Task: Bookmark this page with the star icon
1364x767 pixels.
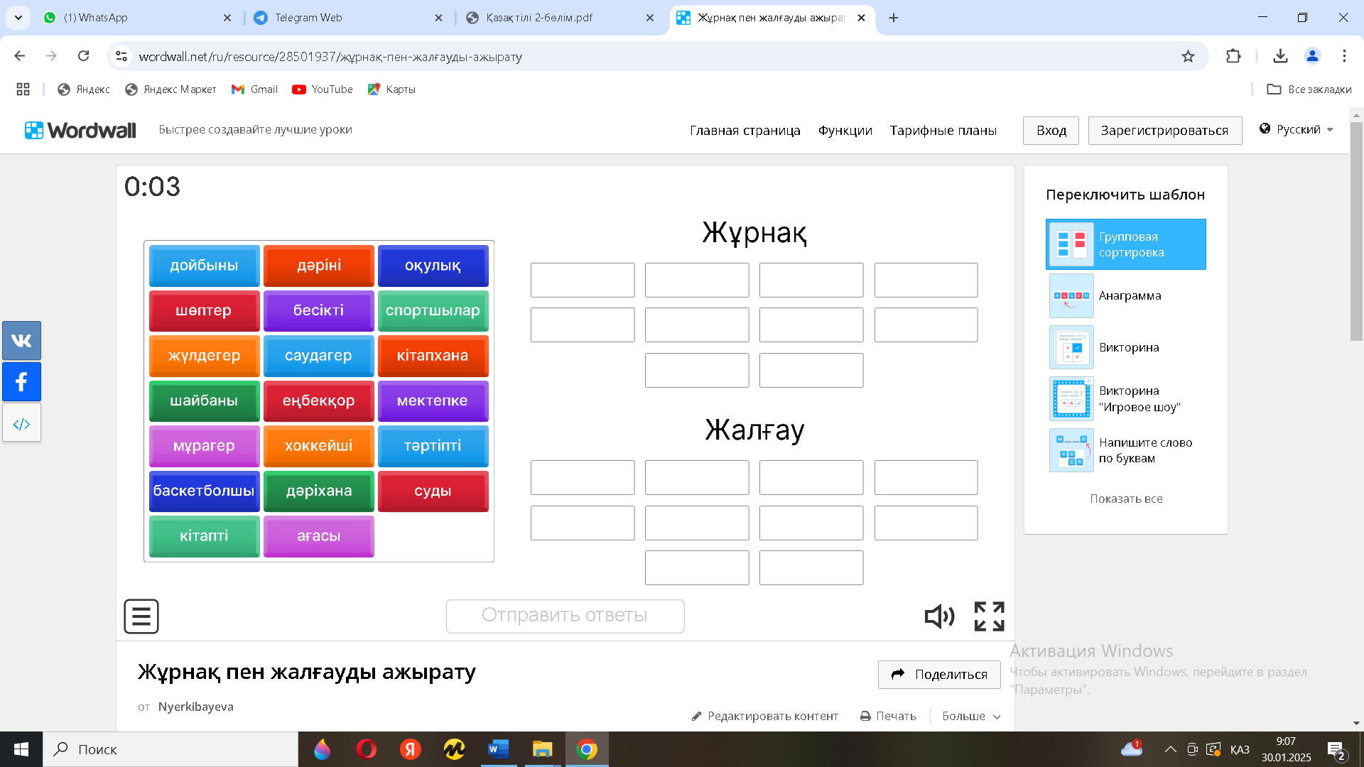Action: click(x=1188, y=56)
